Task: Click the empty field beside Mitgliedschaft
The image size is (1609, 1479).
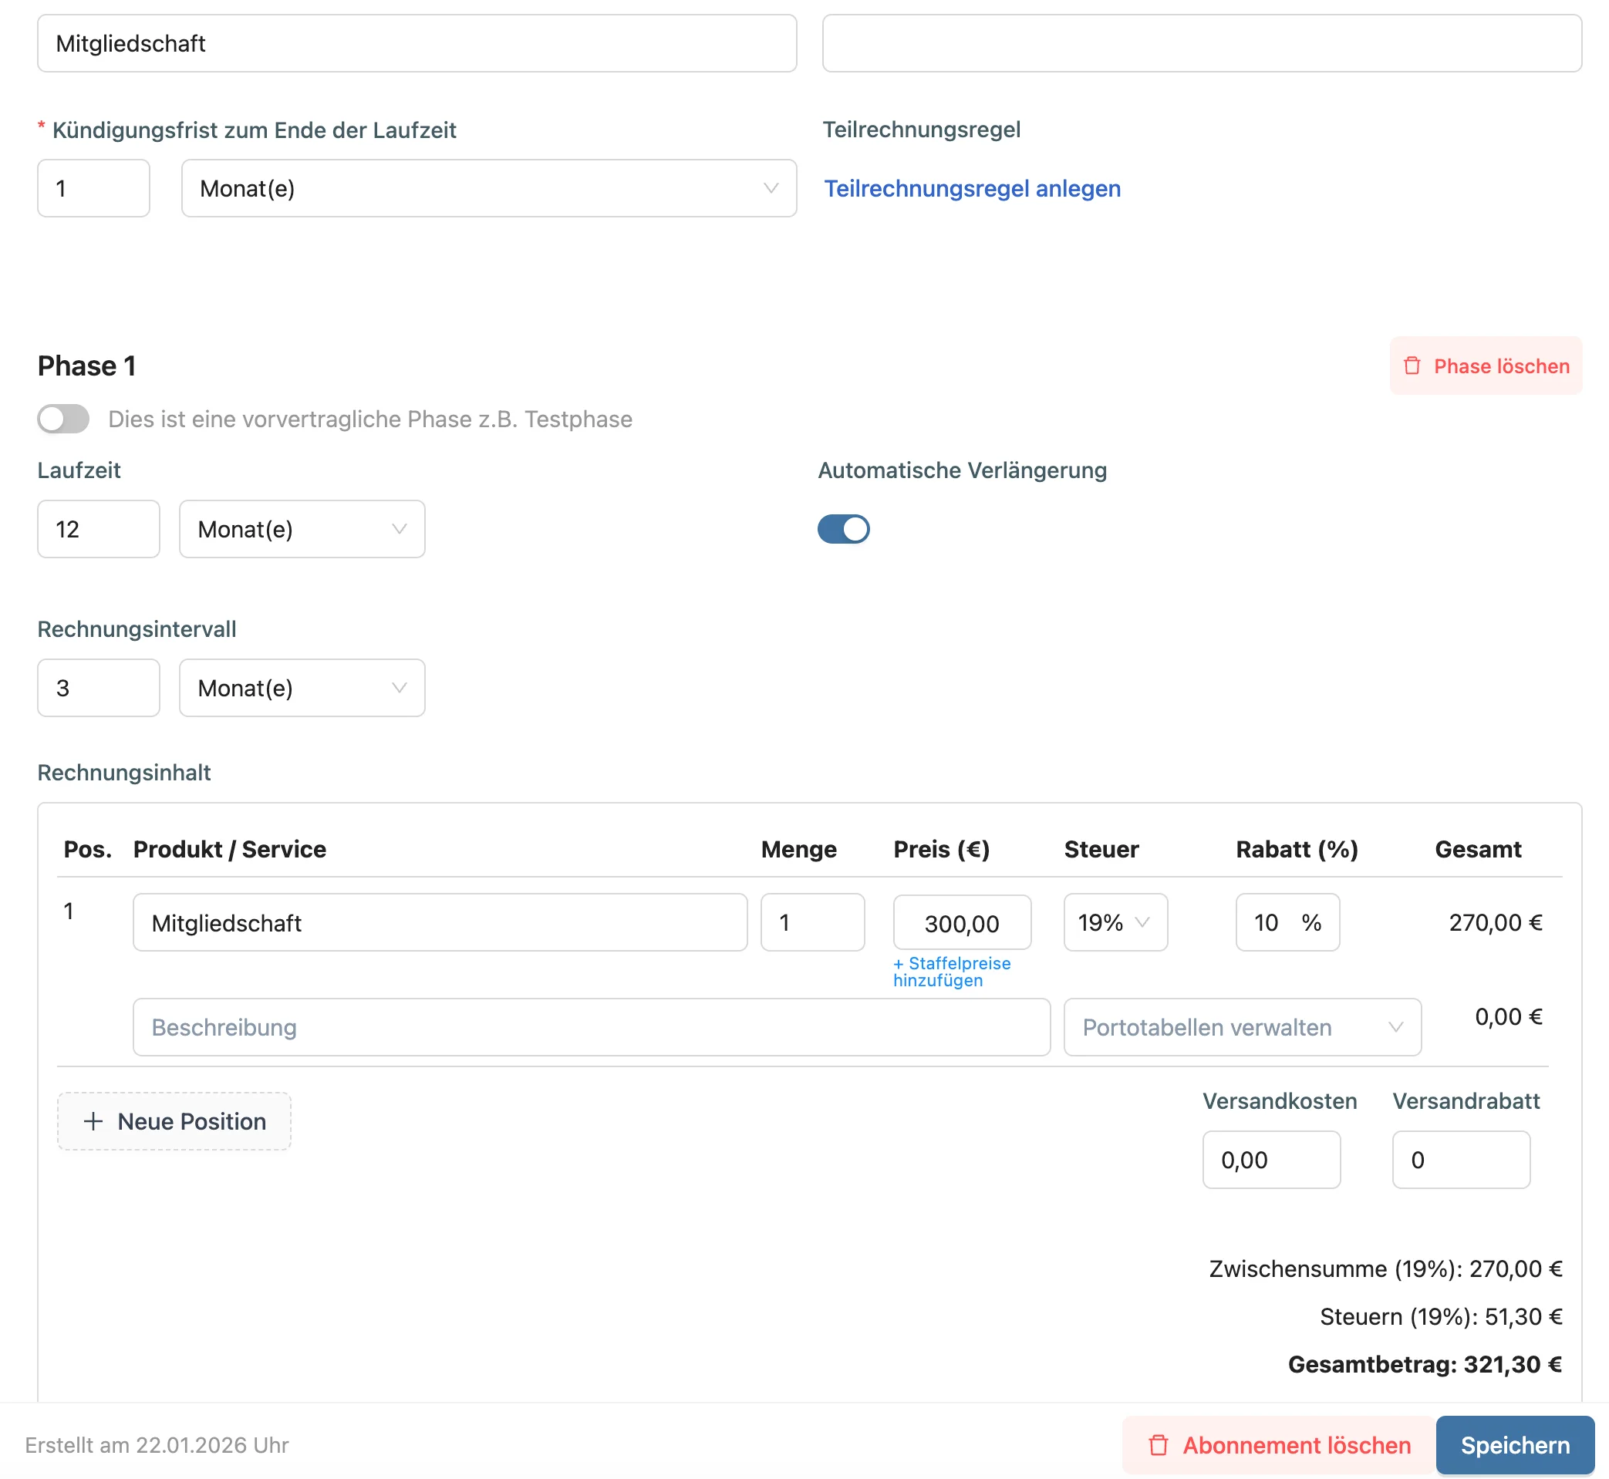Action: tap(1202, 43)
